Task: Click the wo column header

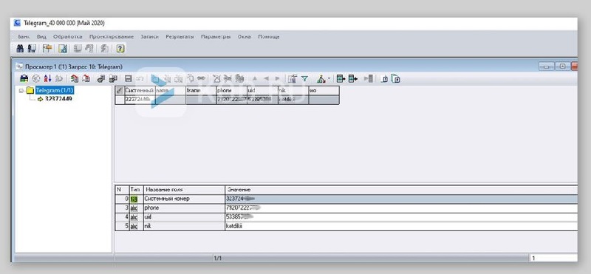Action: tap(324, 90)
